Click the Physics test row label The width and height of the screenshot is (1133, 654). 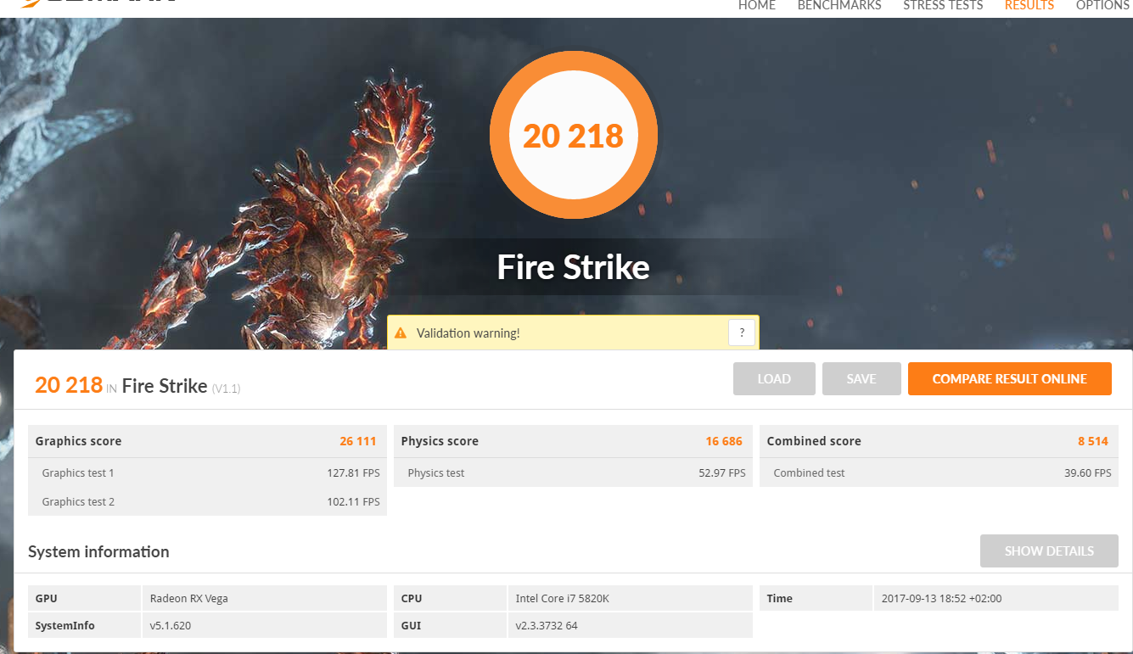click(436, 473)
